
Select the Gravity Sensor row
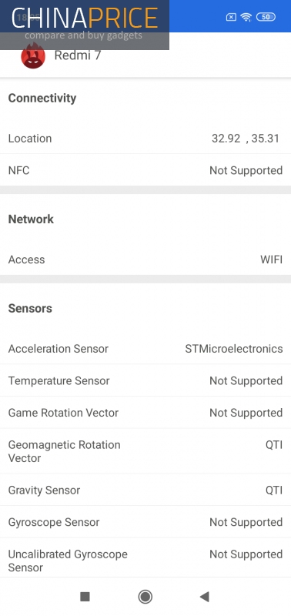(x=145, y=490)
